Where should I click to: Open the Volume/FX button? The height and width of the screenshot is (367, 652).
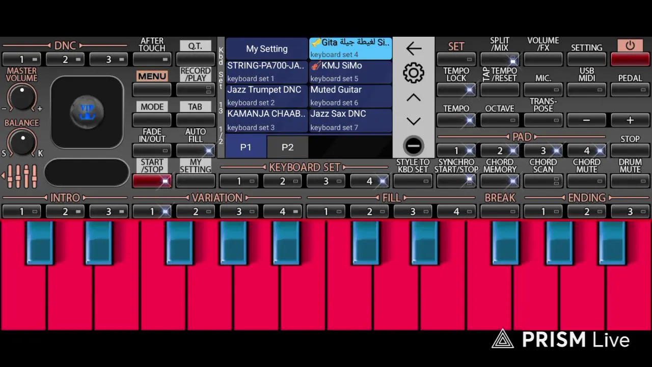click(543, 59)
